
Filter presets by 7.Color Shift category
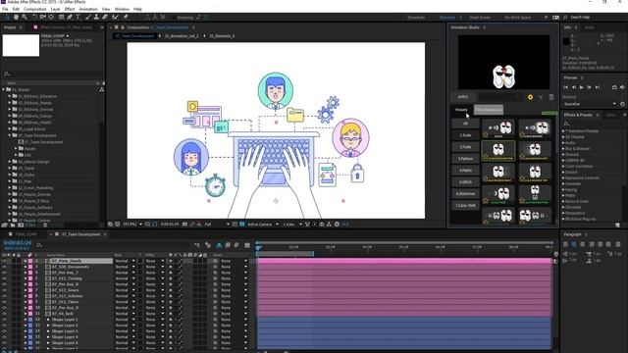click(x=465, y=205)
